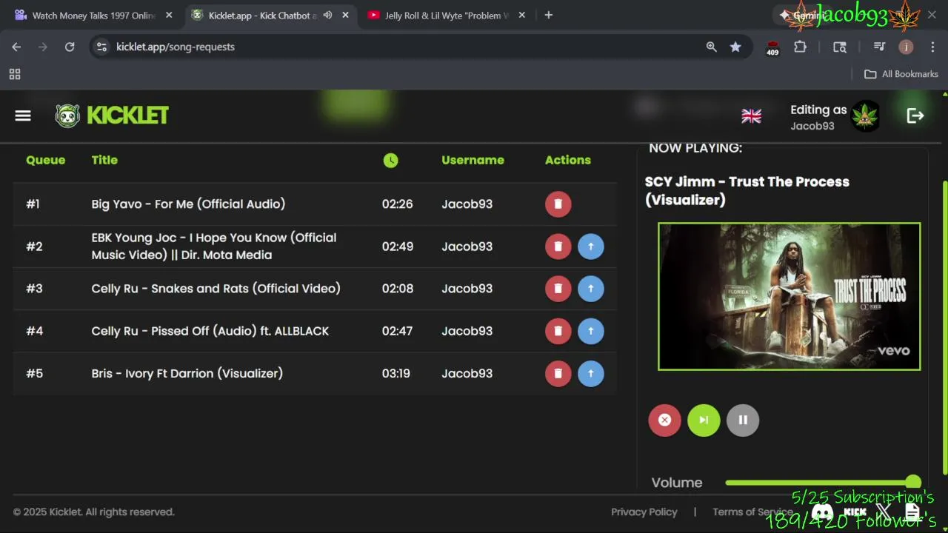The height and width of the screenshot is (533, 948).
Task: Open the browser zoom indicator
Action: point(711,47)
